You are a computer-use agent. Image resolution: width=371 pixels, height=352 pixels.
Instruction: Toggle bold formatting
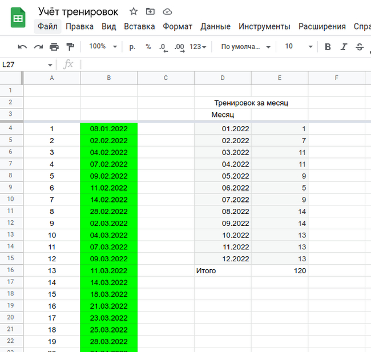(328, 47)
